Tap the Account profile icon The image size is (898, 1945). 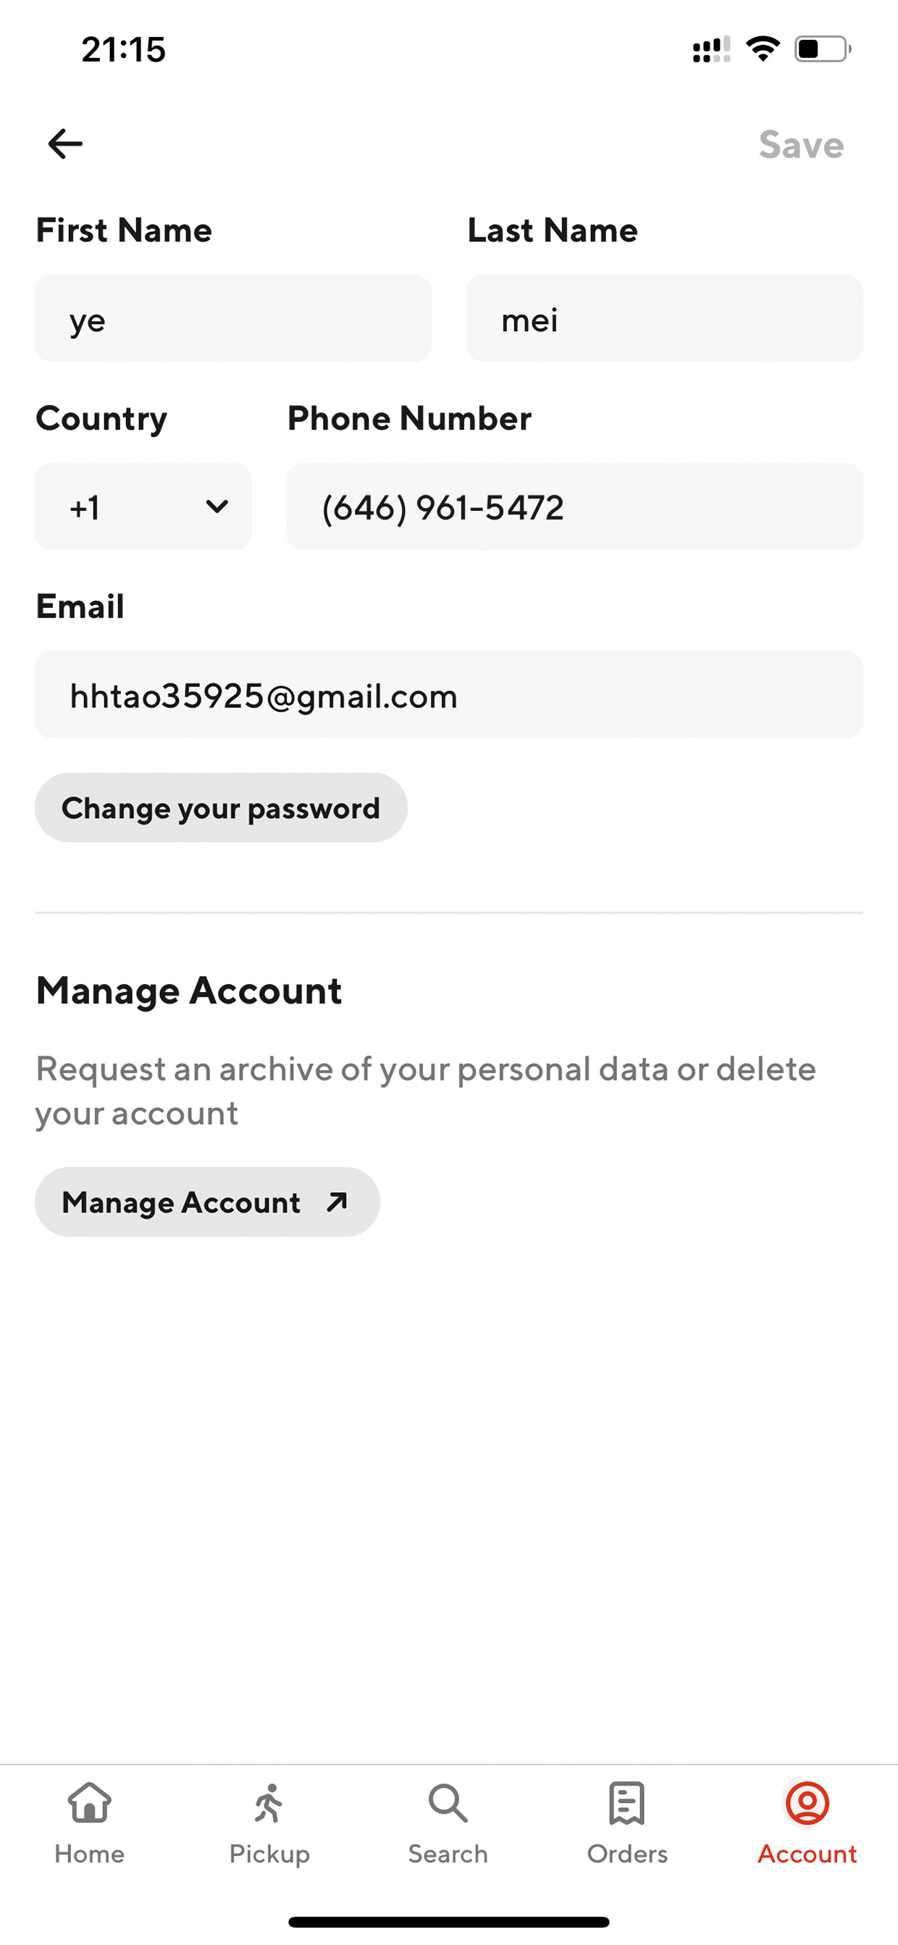pyautogui.click(x=807, y=1803)
